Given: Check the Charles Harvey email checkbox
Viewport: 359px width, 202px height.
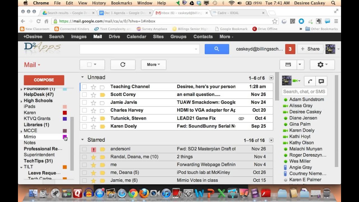Looking at the screenshot, I should 84,110.
